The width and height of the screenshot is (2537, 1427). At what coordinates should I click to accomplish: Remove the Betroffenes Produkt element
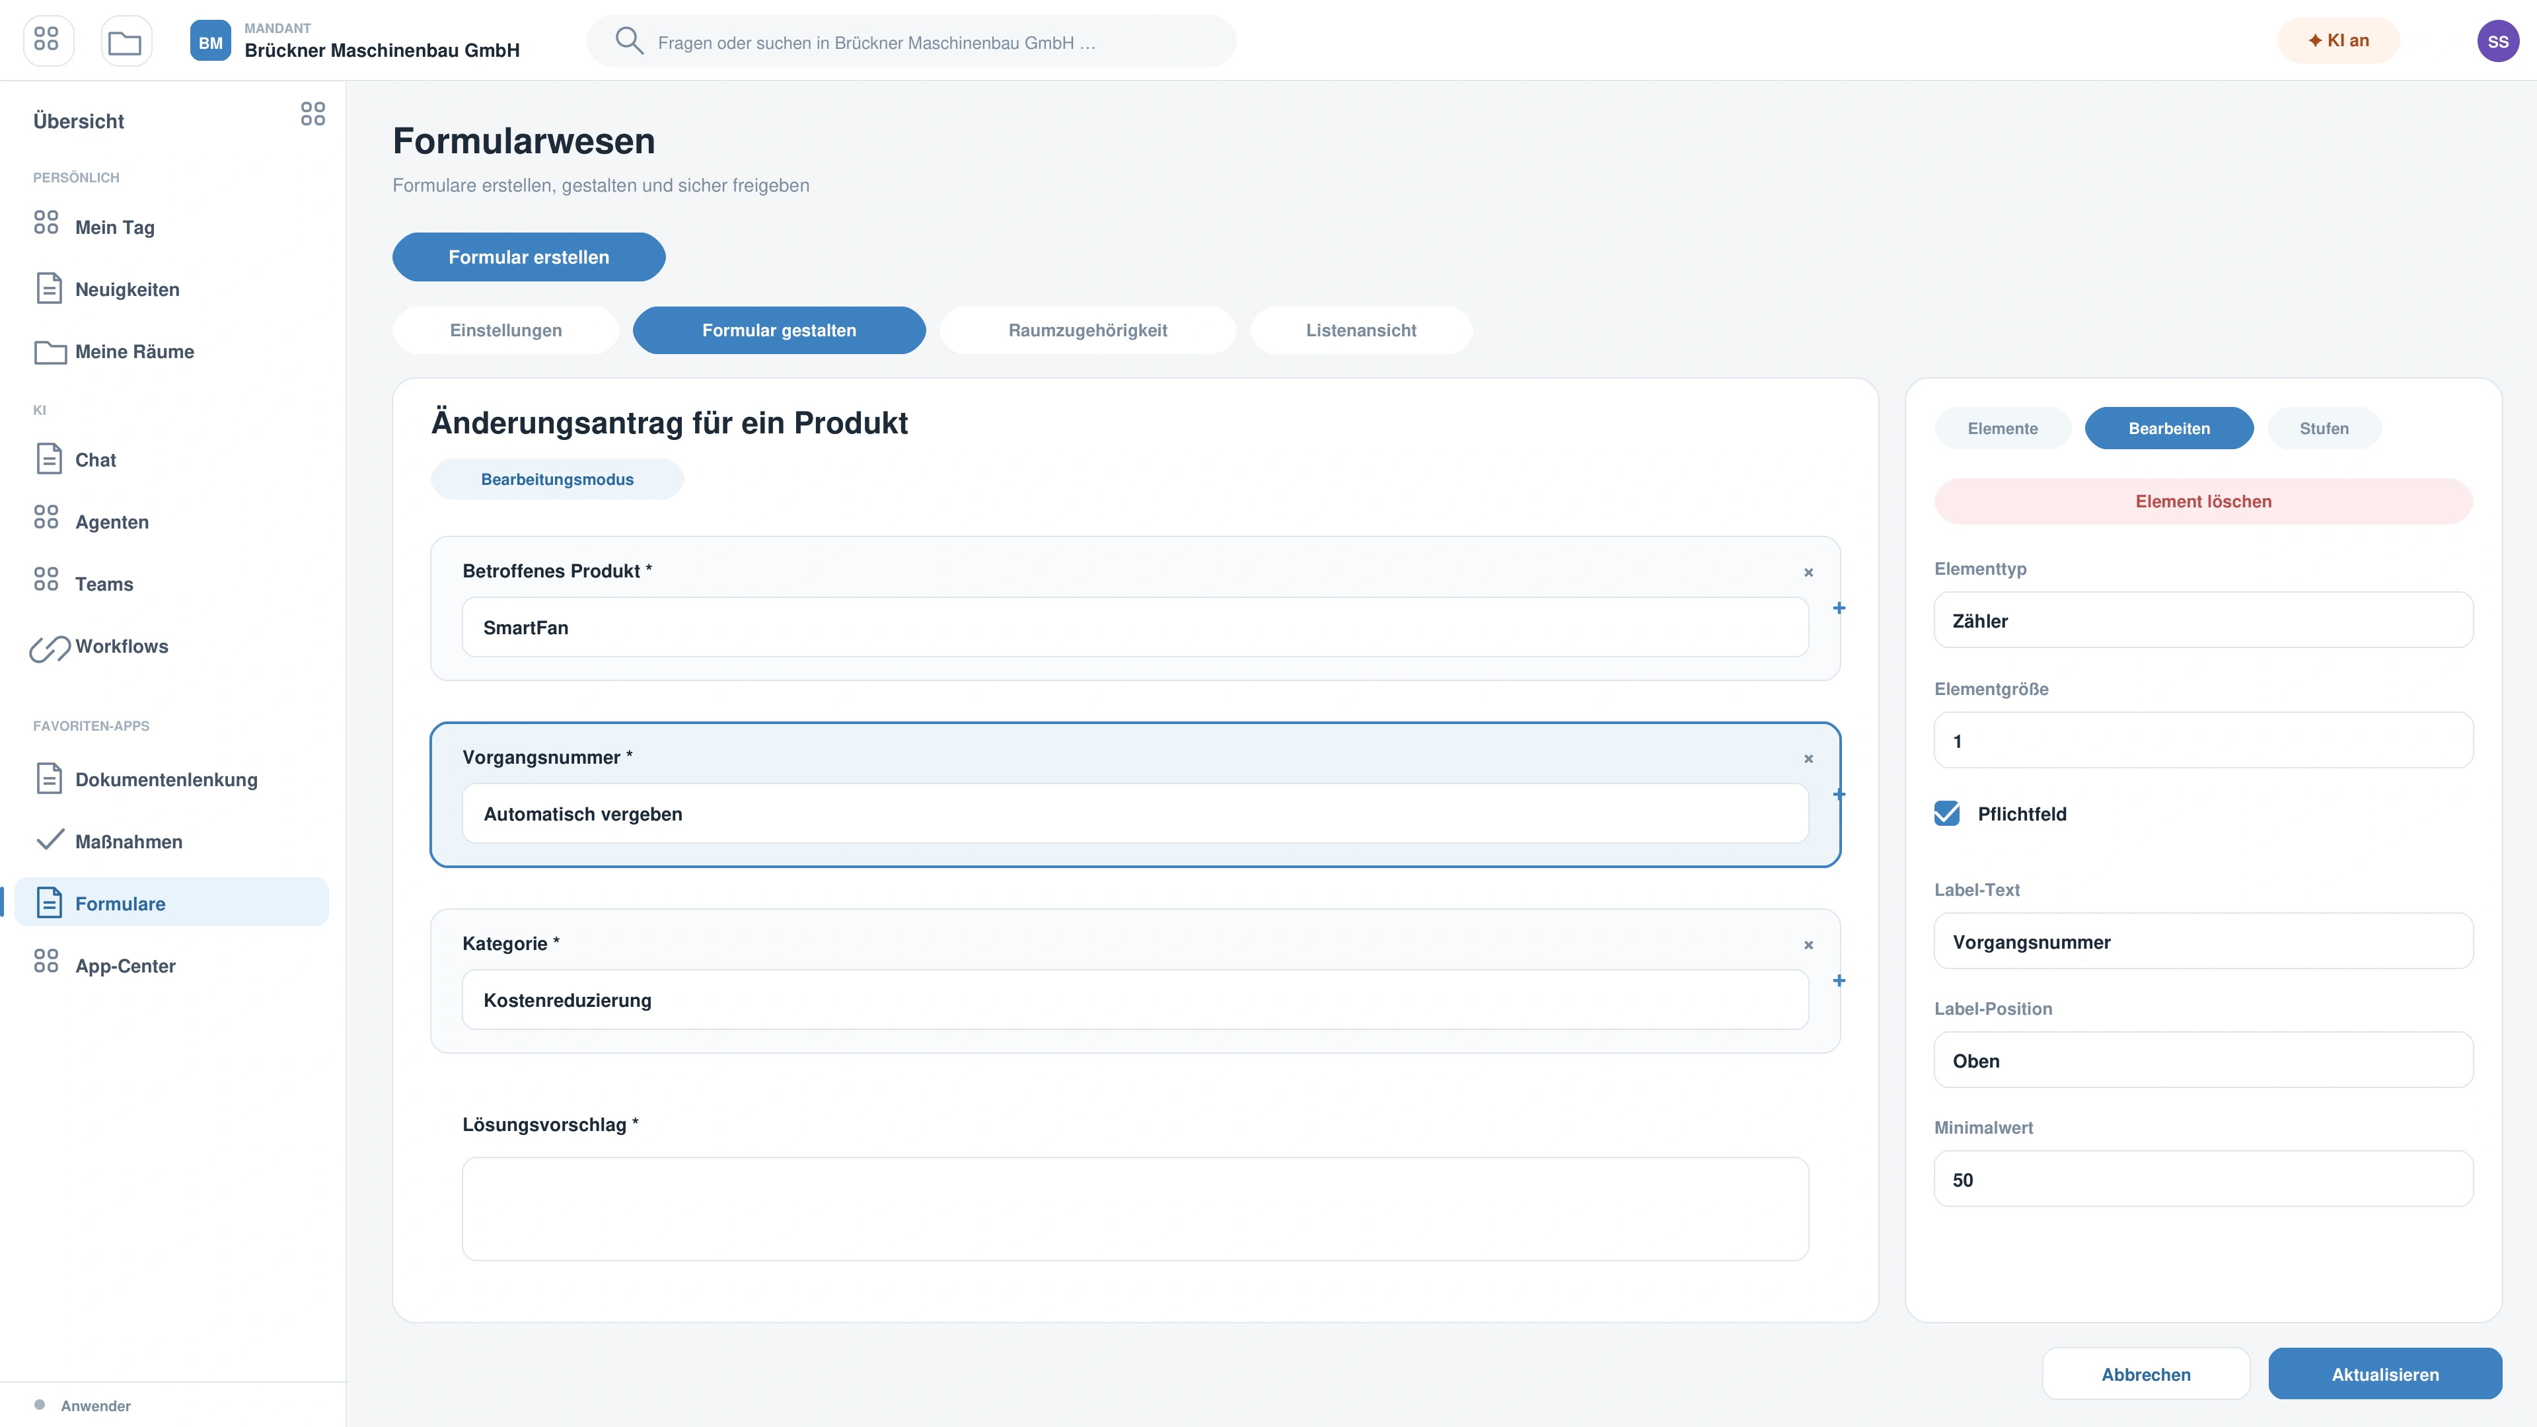pos(1808,572)
